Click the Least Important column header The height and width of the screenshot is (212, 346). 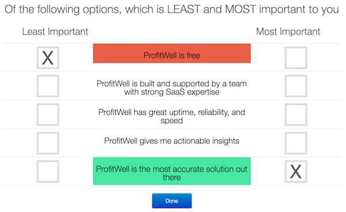(x=55, y=32)
